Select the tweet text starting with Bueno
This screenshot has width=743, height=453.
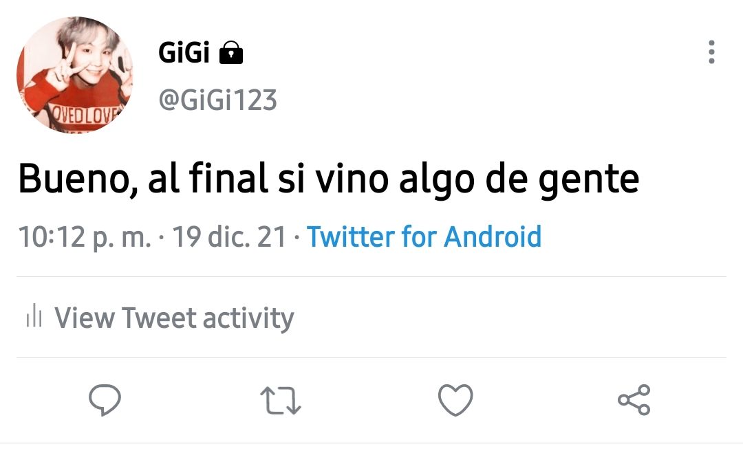coord(328,179)
